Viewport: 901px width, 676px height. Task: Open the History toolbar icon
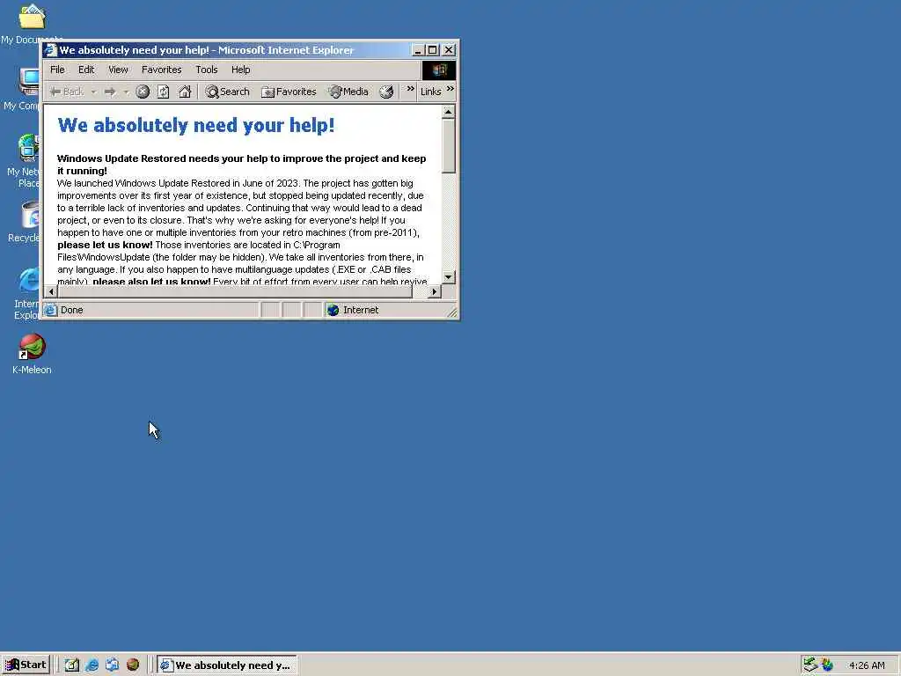click(387, 92)
